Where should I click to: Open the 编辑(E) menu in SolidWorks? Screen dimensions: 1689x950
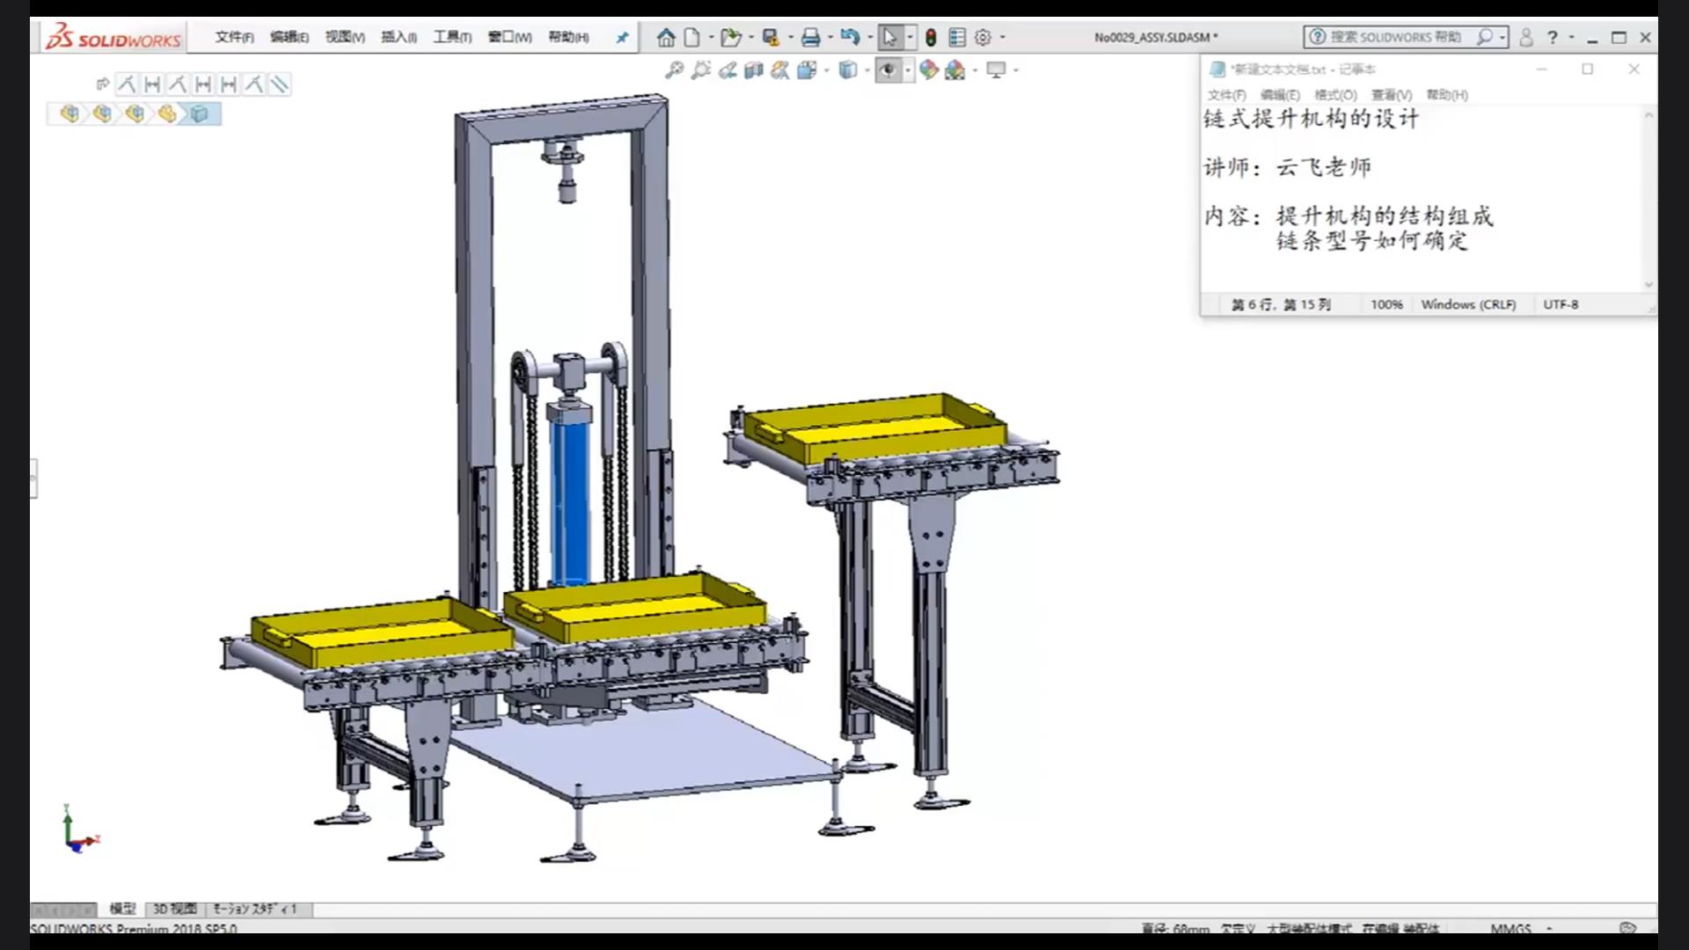[289, 37]
